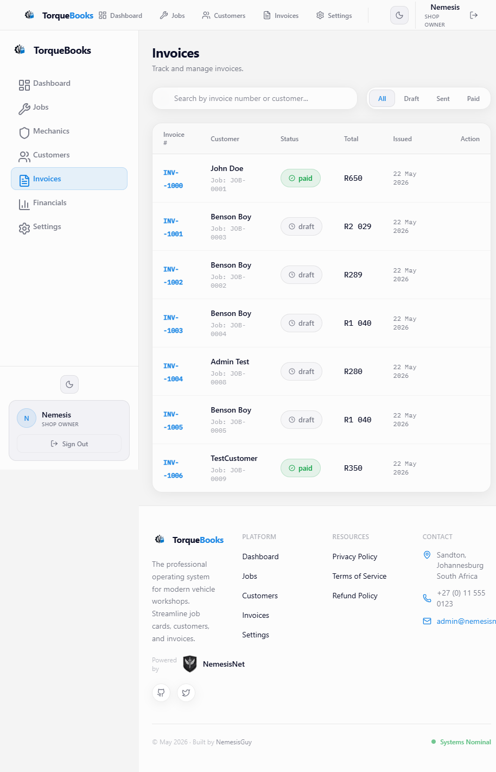Viewport: 496px width, 772px height.
Task: Click the Nemesis avatar circle in sidebar
Action: click(x=27, y=419)
